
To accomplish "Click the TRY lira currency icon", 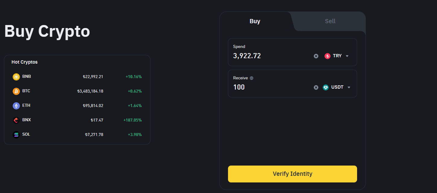I will coord(327,56).
